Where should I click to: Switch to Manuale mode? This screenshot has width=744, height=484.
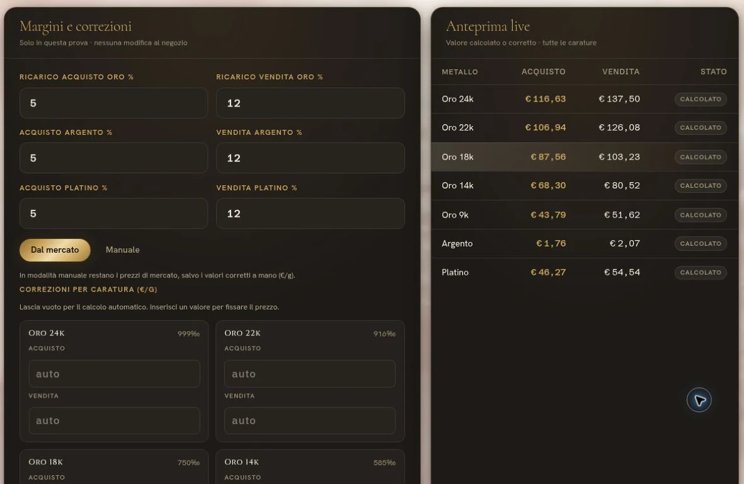pyautogui.click(x=122, y=250)
